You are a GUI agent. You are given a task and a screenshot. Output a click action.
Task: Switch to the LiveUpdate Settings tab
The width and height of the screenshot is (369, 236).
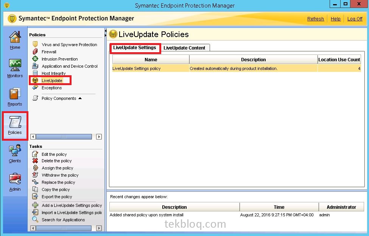pyautogui.click(x=135, y=48)
